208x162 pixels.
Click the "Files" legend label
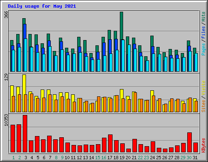coord(204,32)
